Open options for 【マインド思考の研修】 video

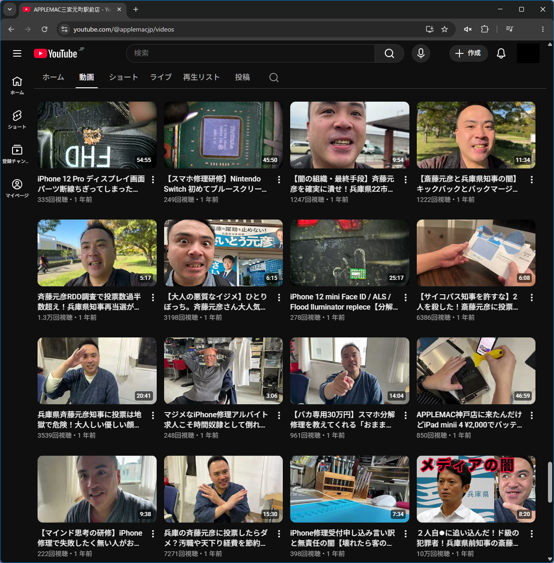[x=153, y=534]
